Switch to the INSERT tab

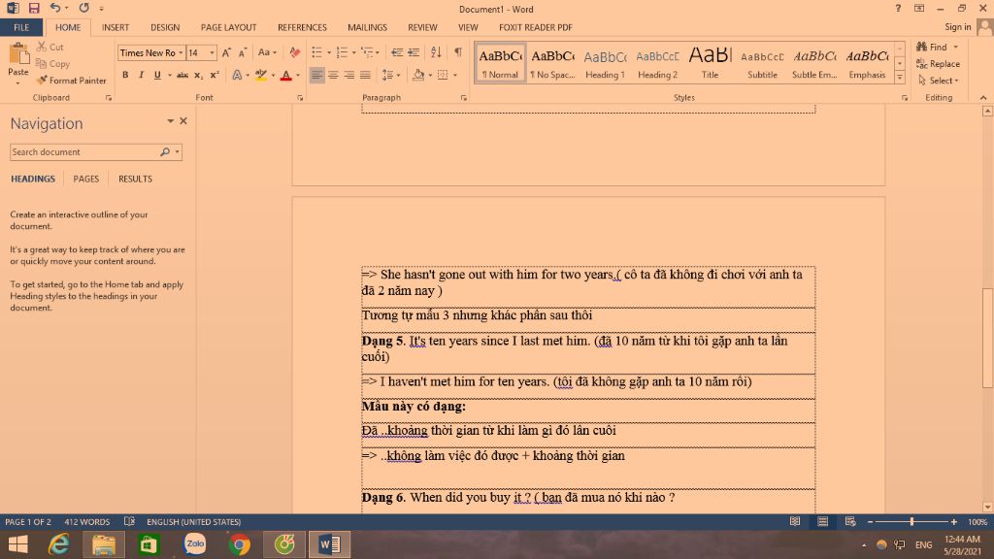[x=116, y=27]
